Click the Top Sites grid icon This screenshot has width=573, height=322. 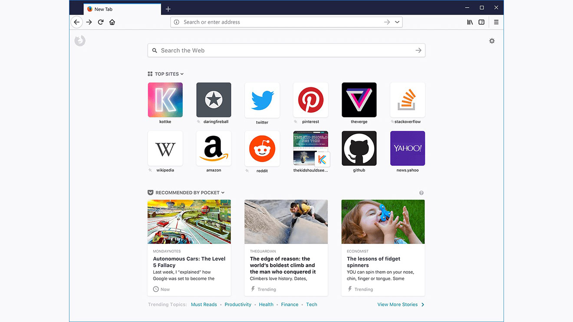click(150, 74)
